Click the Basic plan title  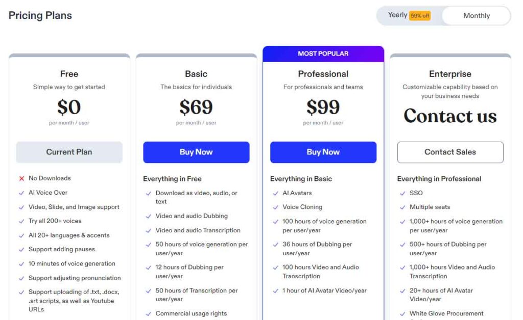(196, 74)
